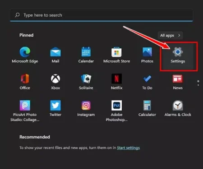Image resolution: width=203 pixels, height=169 pixels.
Task: Open the Photos app
Action: pyautogui.click(x=147, y=55)
